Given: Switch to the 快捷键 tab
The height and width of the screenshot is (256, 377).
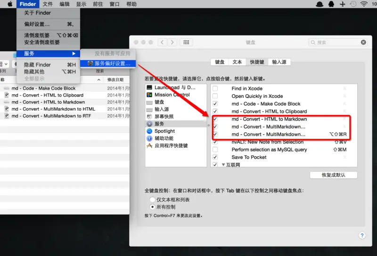Looking at the screenshot, I should tap(257, 62).
